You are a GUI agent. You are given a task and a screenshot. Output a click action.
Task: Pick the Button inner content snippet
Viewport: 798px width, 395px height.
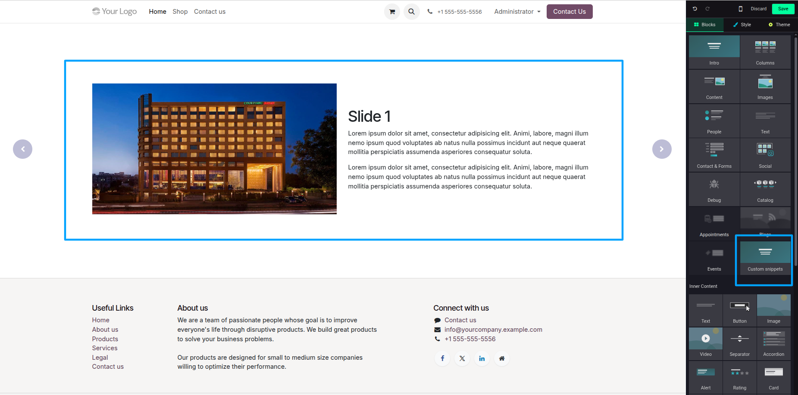coord(740,310)
